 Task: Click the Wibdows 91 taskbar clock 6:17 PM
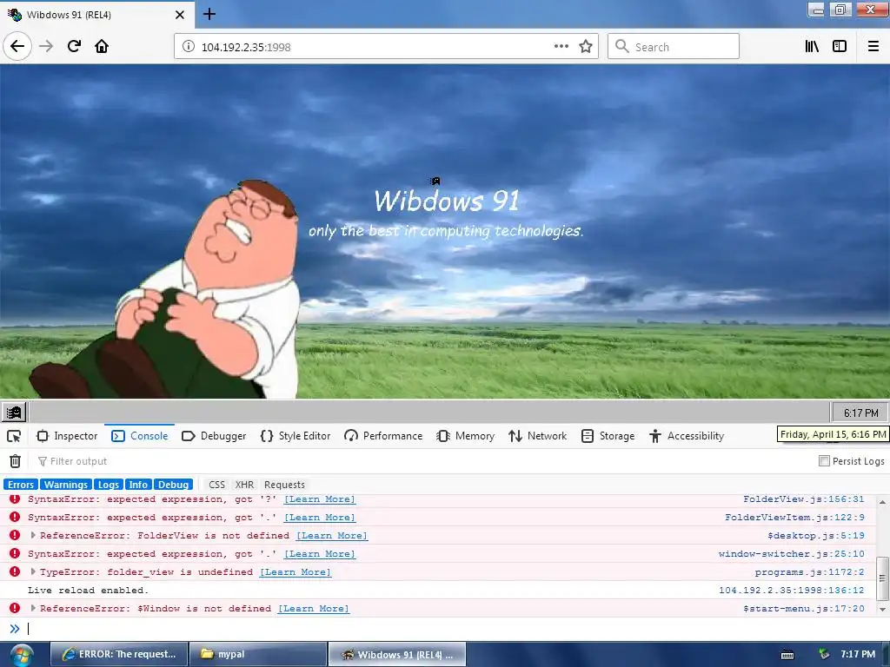[860, 413]
